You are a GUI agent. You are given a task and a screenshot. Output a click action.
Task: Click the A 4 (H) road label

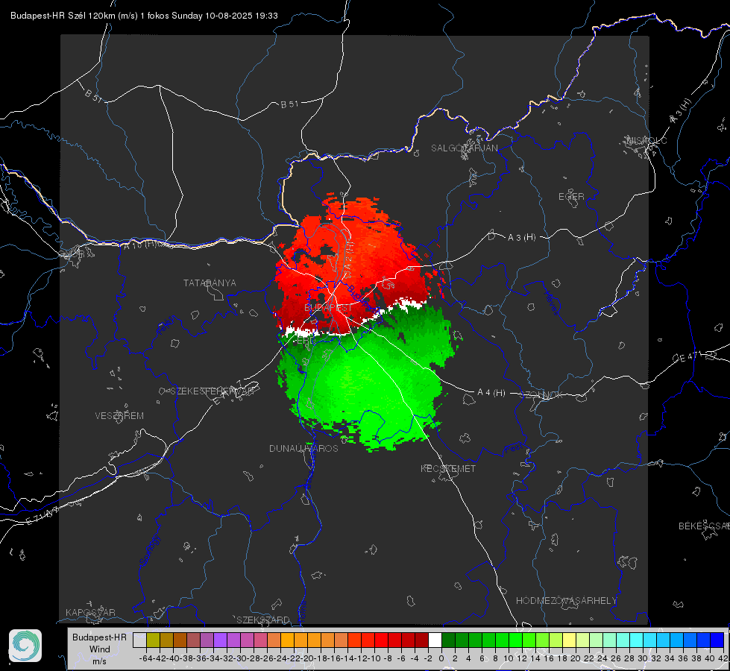coord(491,393)
